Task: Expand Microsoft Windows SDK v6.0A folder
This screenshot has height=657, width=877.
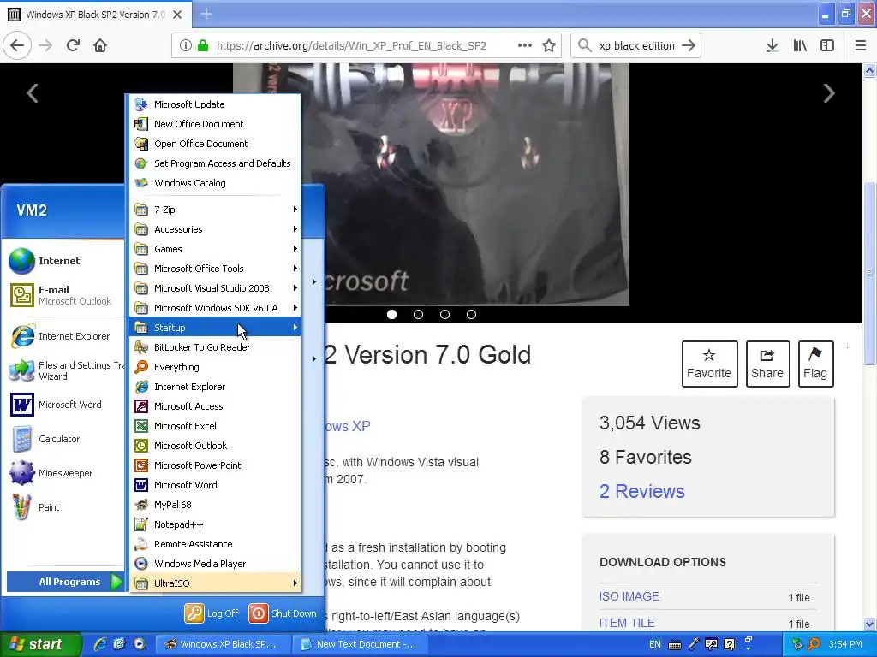Action: (x=215, y=308)
